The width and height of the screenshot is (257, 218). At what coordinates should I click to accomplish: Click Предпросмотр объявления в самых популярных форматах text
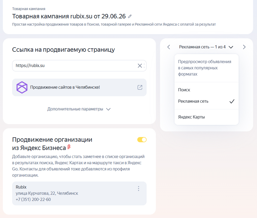(205, 68)
